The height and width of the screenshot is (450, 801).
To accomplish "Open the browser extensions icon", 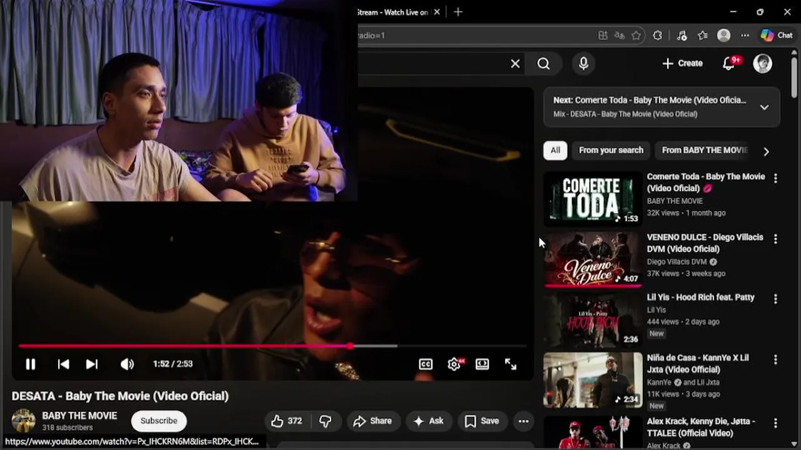I will (x=658, y=36).
